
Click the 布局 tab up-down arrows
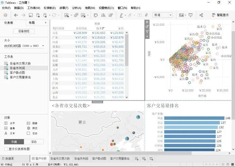pos(46,23)
